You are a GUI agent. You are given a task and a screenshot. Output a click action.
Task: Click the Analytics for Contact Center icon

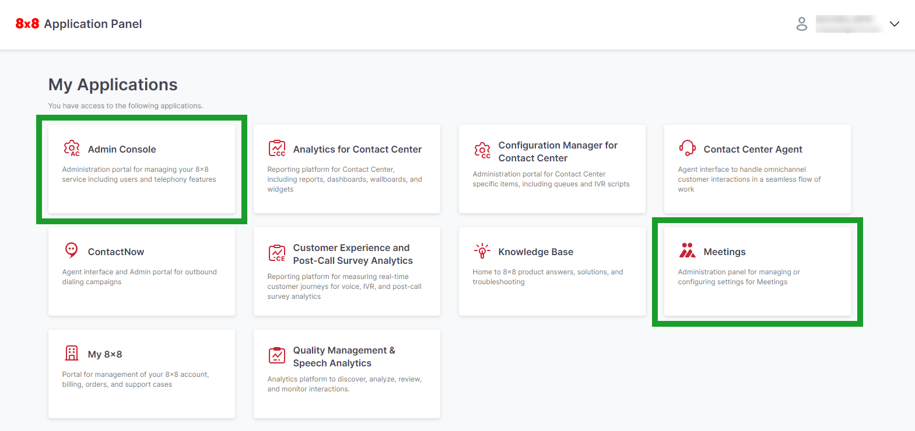coord(277,149)
